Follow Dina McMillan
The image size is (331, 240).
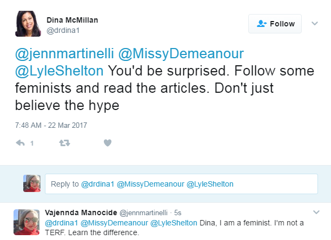[x=275, y=24]
